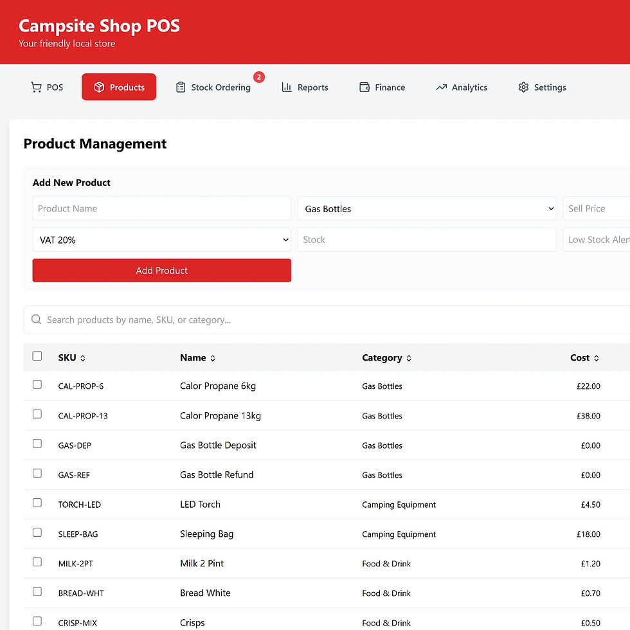Viewport: 630px width, 630px height.
Task: Click the Reports bar chart icon
Action: (286, 87)
